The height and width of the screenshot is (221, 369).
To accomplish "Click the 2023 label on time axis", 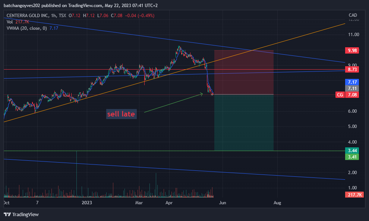I will pos(87,203).
